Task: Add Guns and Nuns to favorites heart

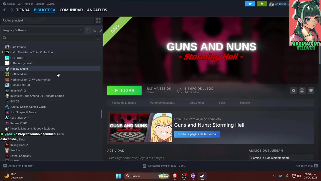Action: click(311, 90)
